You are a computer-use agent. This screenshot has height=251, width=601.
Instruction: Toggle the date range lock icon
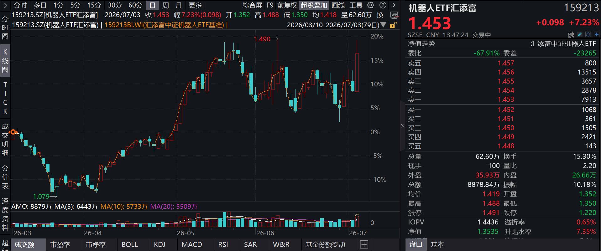(x=393, y=25)
